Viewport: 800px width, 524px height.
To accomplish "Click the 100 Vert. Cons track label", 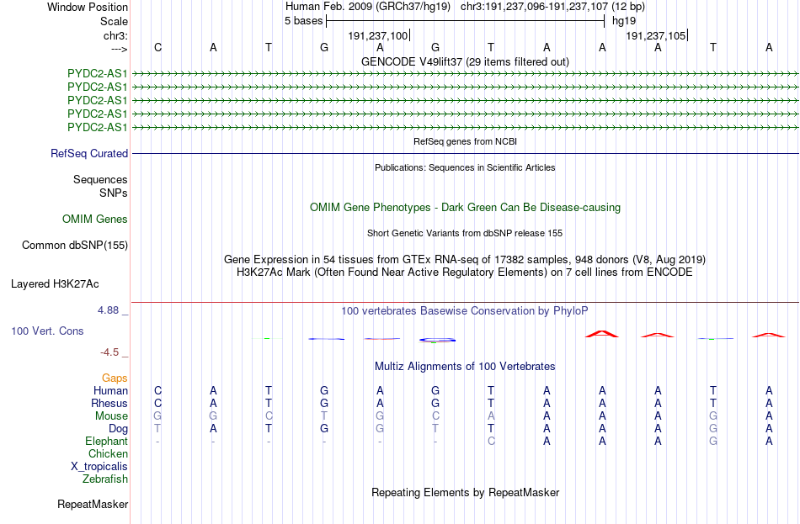I will (x=47, y=331).
